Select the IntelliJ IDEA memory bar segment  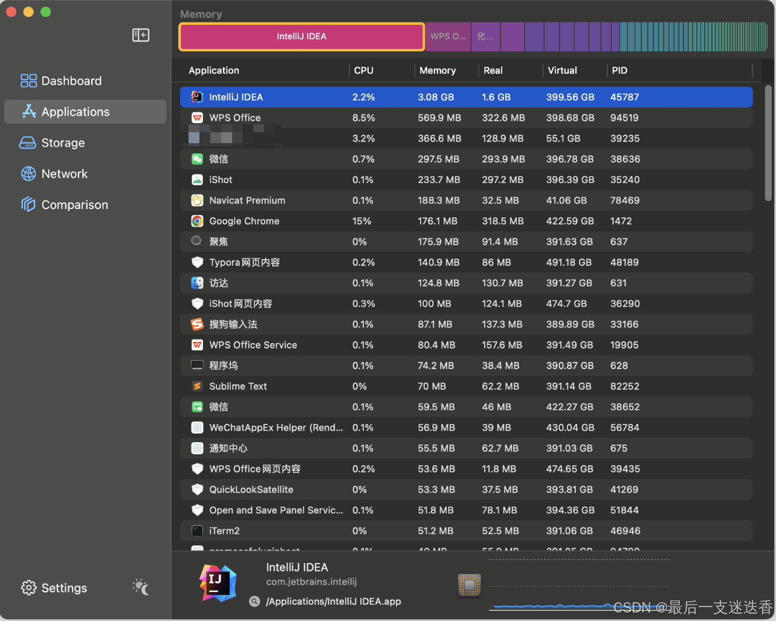302,37
